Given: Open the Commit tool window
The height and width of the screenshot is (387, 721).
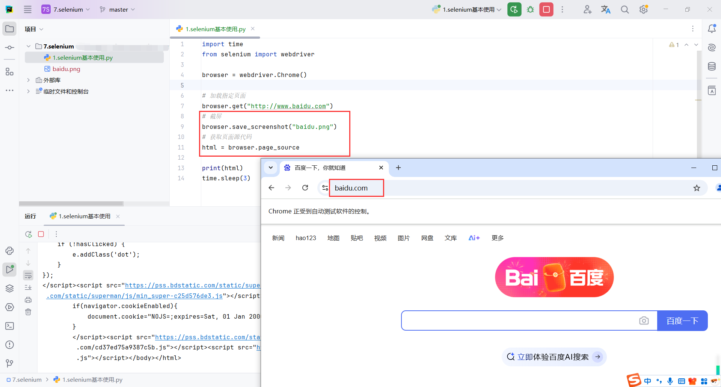Looking at the screenshot, I should pos(9,48).
